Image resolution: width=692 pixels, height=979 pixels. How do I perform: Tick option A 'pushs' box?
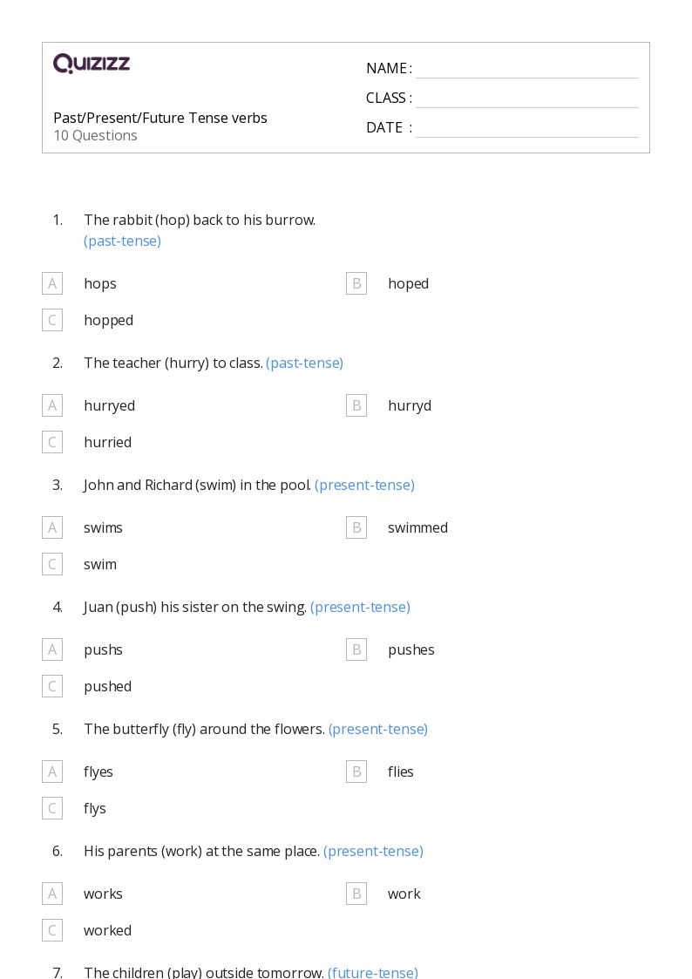coord(52,649)
